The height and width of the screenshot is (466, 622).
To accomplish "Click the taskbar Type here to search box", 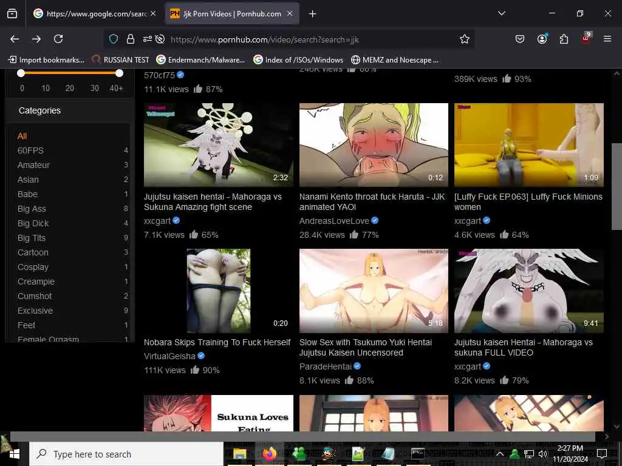I will click(x=126, y=454).
